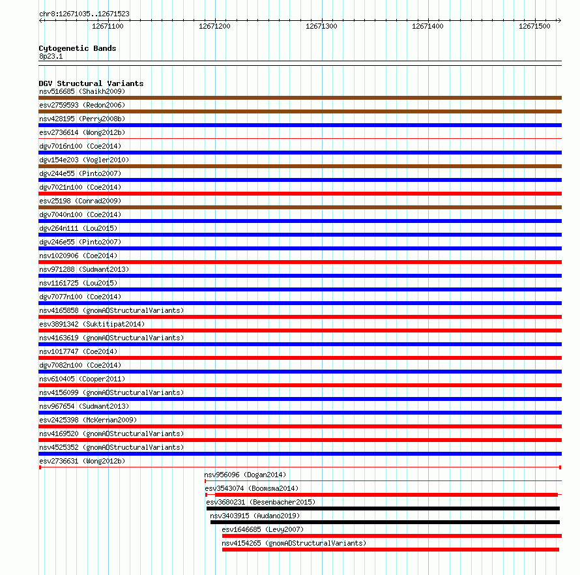
Task: Click the black bar under nsv3403915 (Audano2019)
Action: pyautogui.click(x=385, y=522)
